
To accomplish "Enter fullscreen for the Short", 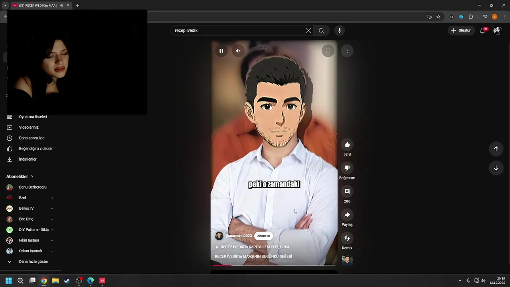I will tap(328, 51).
